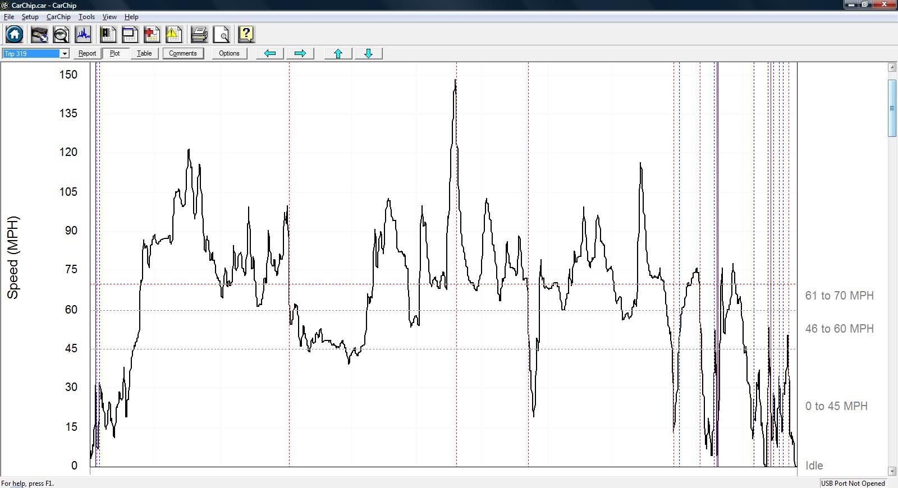Viewport: 898px width, 488px height.
Task: Expand the Trip 319 dropdown arrow
Action: click(x=65, y=54)
